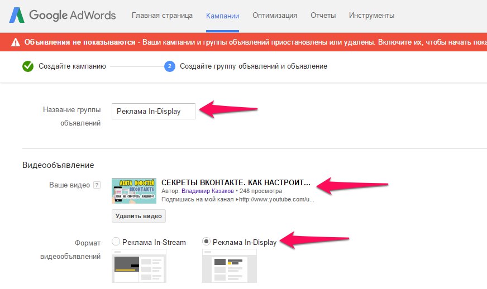Image resolution: width=487 pixels, height=289 pixels.
Task: Click the Объявления не показываются banner text
Action: [x=80, y=42]
